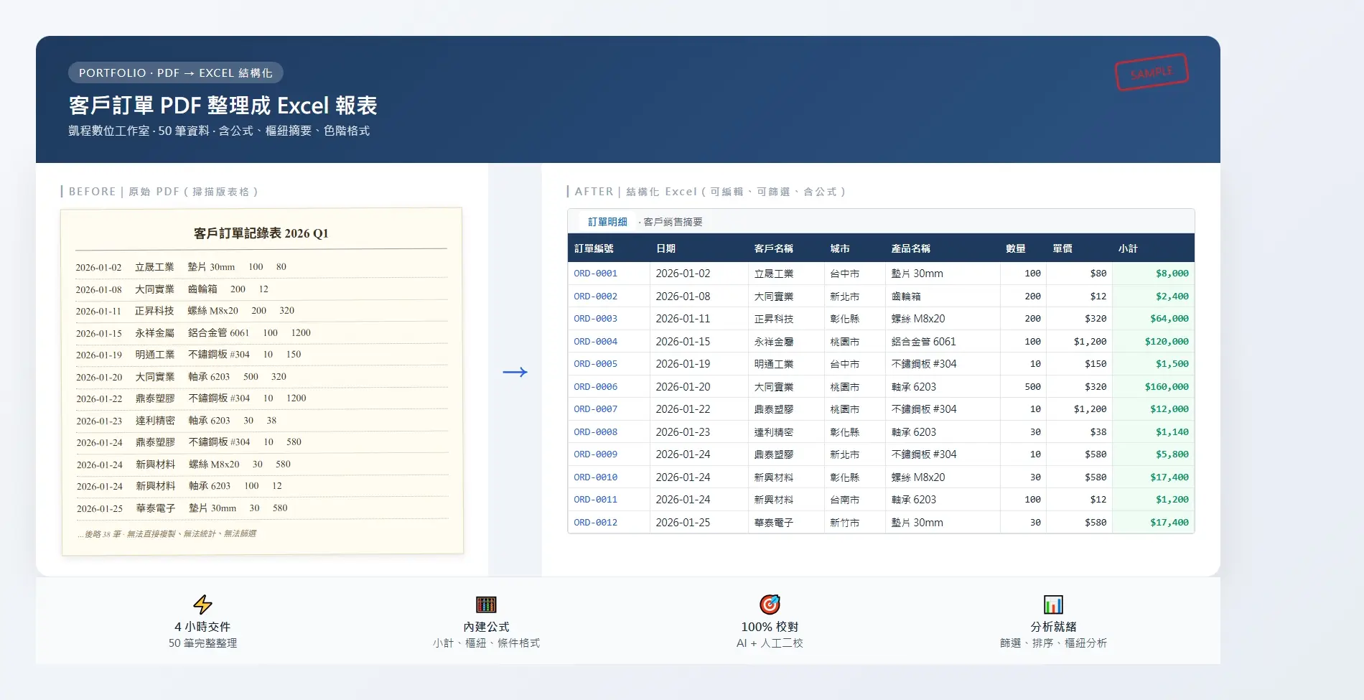
Task: Click the scanned PDF order sheet thumbnail title
Action: pyautogui.click(x=261, y=233)
